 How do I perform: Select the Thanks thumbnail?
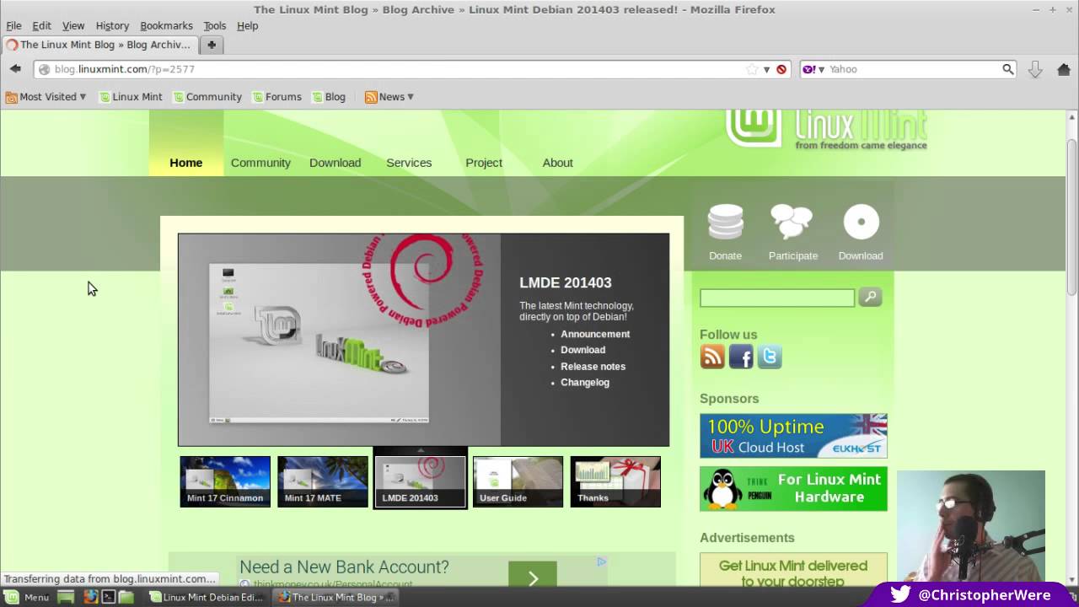click(615, 481)
